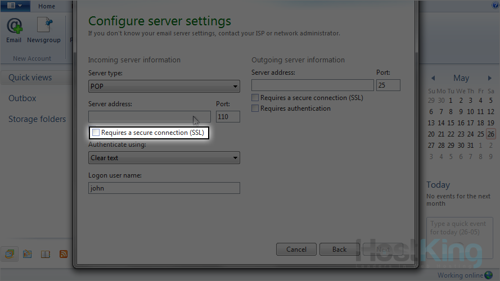Enable incoming Requires a secure connection (SSL)
Viewport: 500px width, 281px height.
click(96, 133)
